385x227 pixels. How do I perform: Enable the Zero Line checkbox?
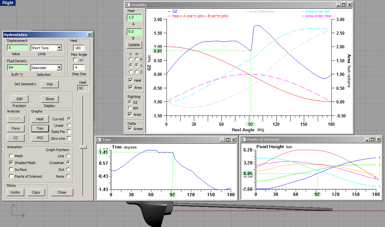tap(69, 138)
